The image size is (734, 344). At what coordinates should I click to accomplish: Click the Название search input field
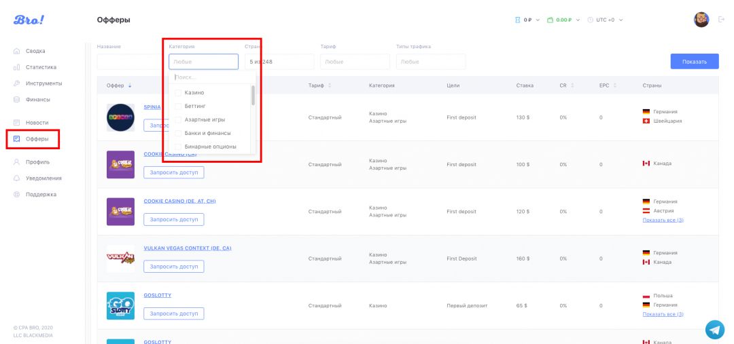[129, 62]
